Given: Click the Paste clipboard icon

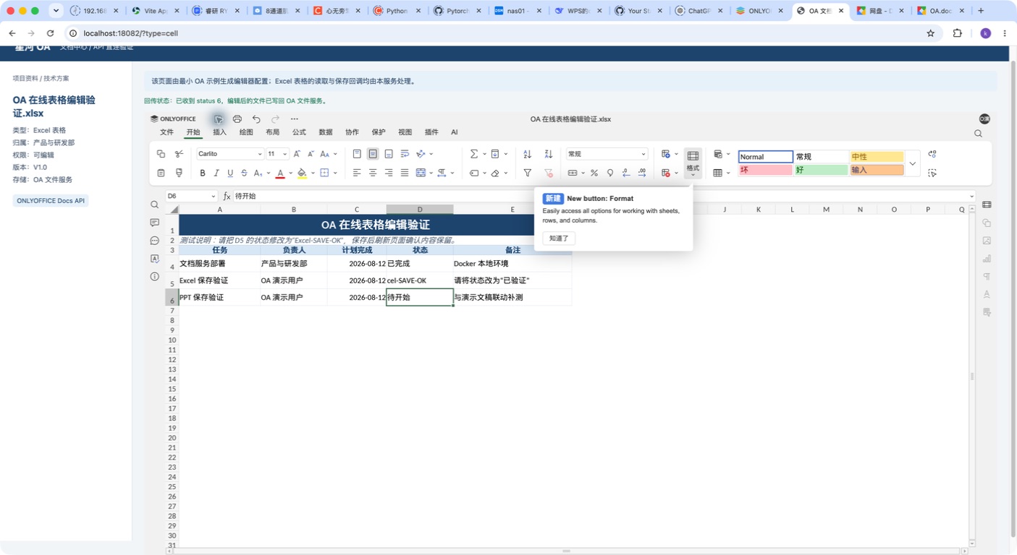Looking at the screenshot, I should [x=161, y=173].
